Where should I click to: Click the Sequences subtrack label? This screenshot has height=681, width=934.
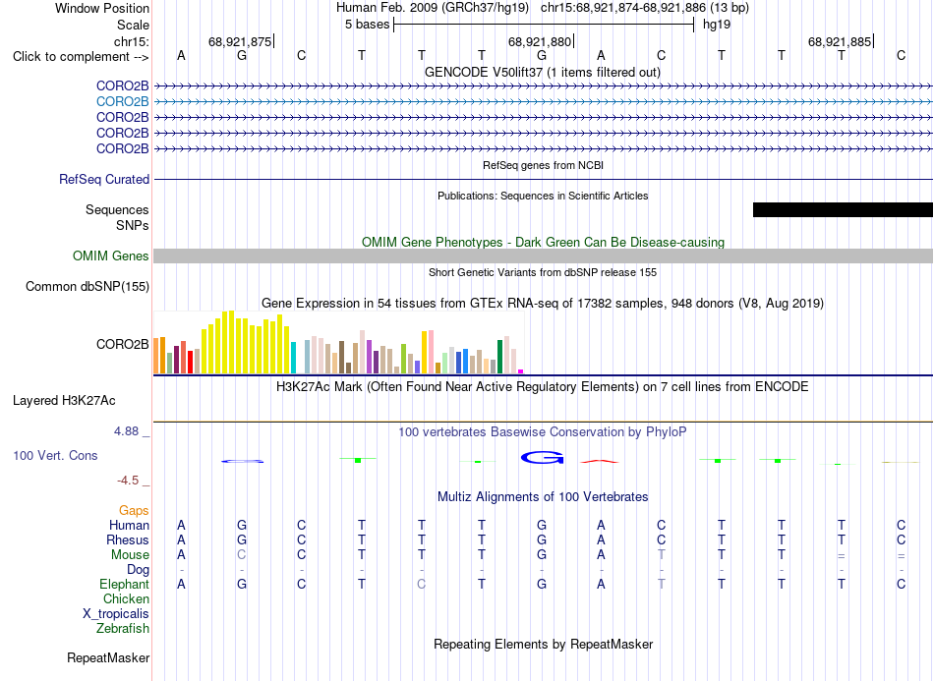(117, 210)
